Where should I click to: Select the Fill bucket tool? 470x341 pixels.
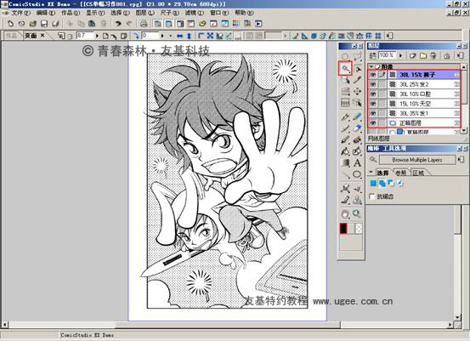(345, 151)
